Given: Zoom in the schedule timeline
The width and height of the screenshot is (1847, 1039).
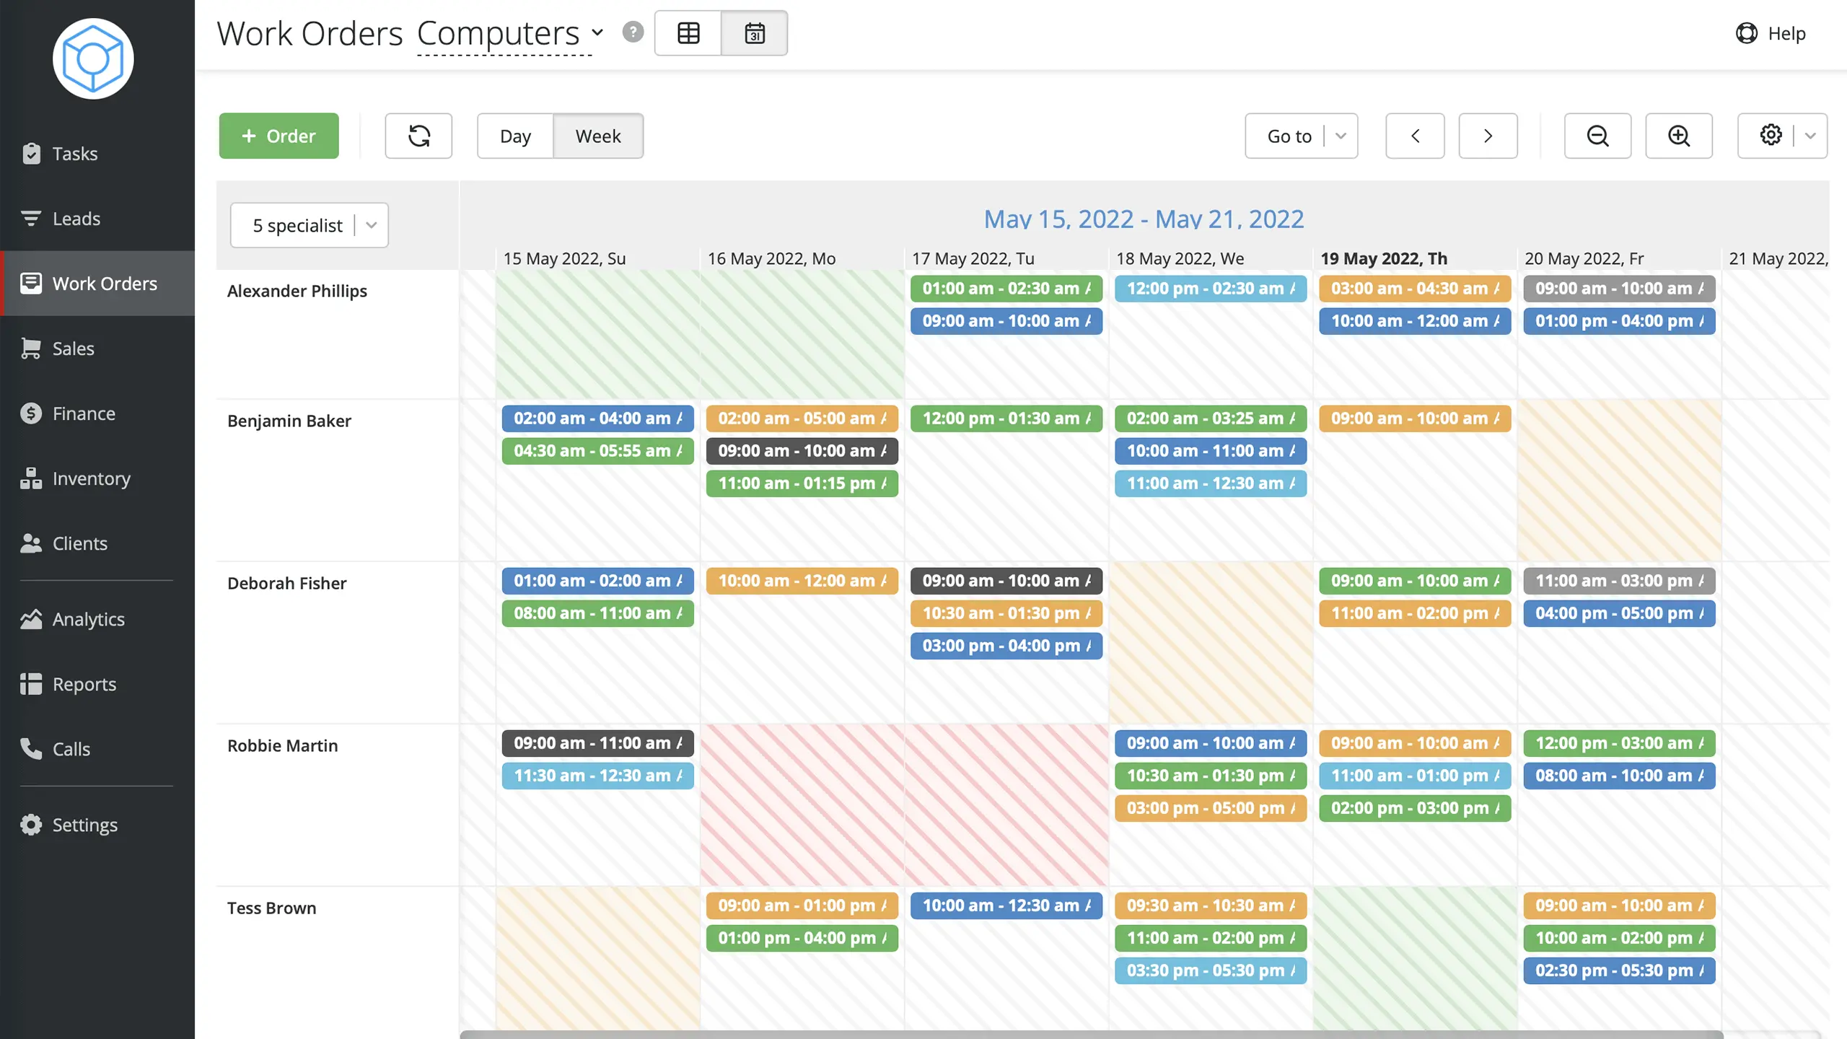Looking at the screenshot, I should [x=1679, y=136].
